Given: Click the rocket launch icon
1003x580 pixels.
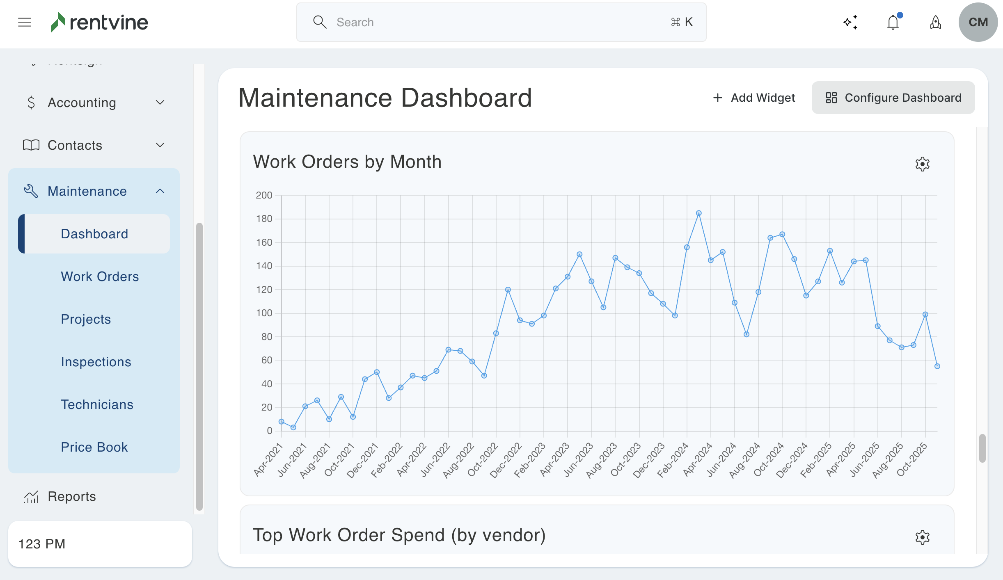Looking at the screenshot, I should coord(935,22).
